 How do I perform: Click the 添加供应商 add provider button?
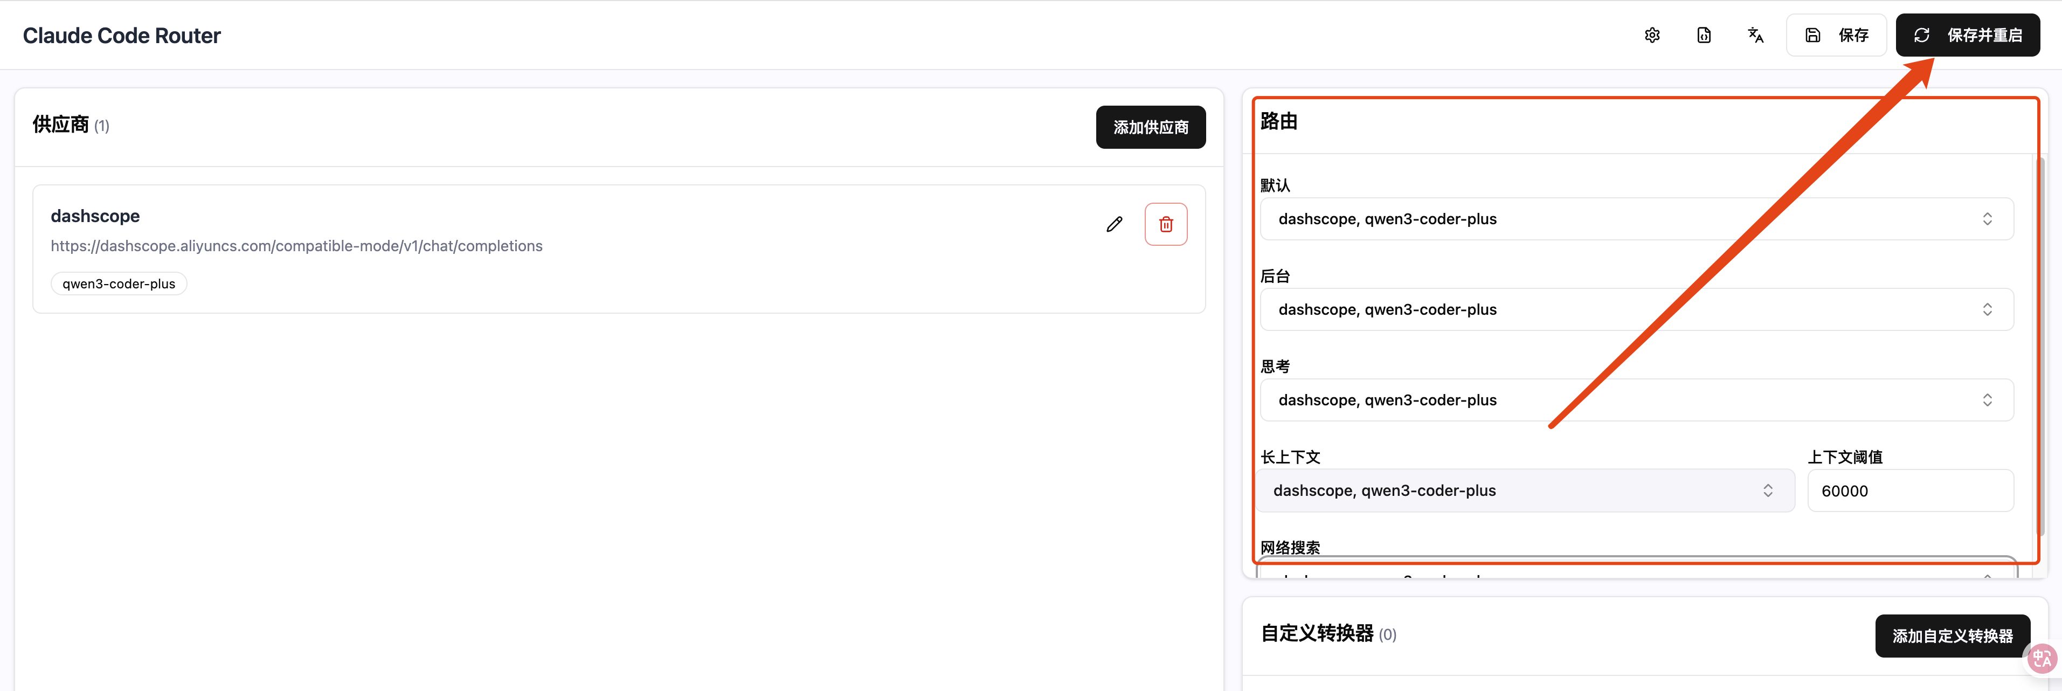pyautogui.click(x=1150, y=127)
